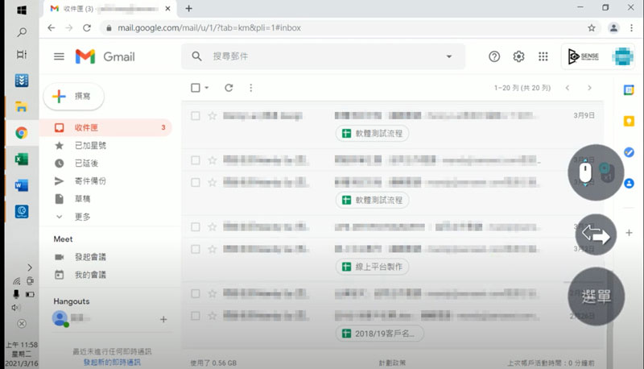Click 發起新的即時通訊 link

tap(112, 362)
